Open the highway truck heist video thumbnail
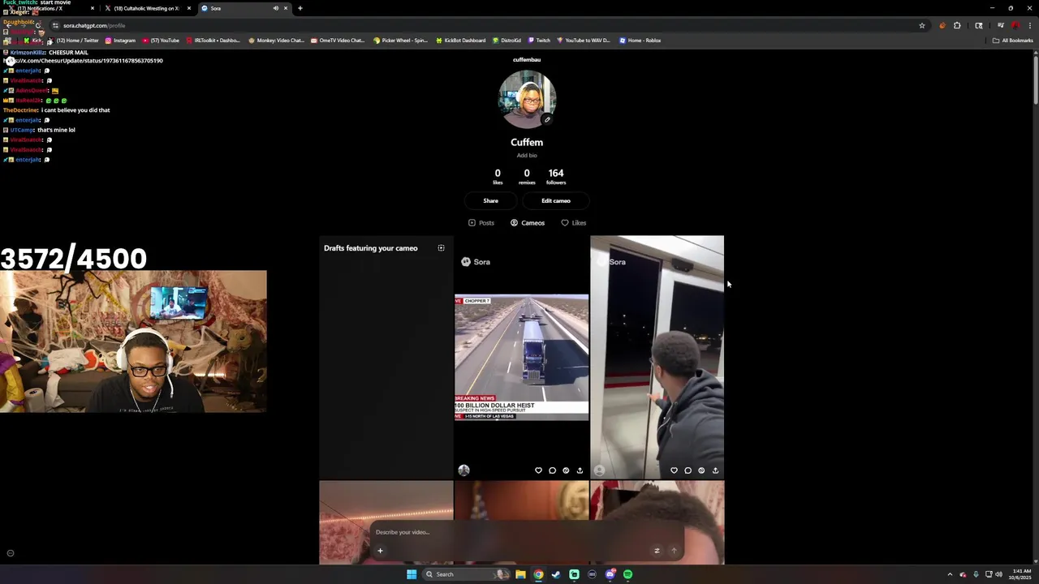 (521, 357)
